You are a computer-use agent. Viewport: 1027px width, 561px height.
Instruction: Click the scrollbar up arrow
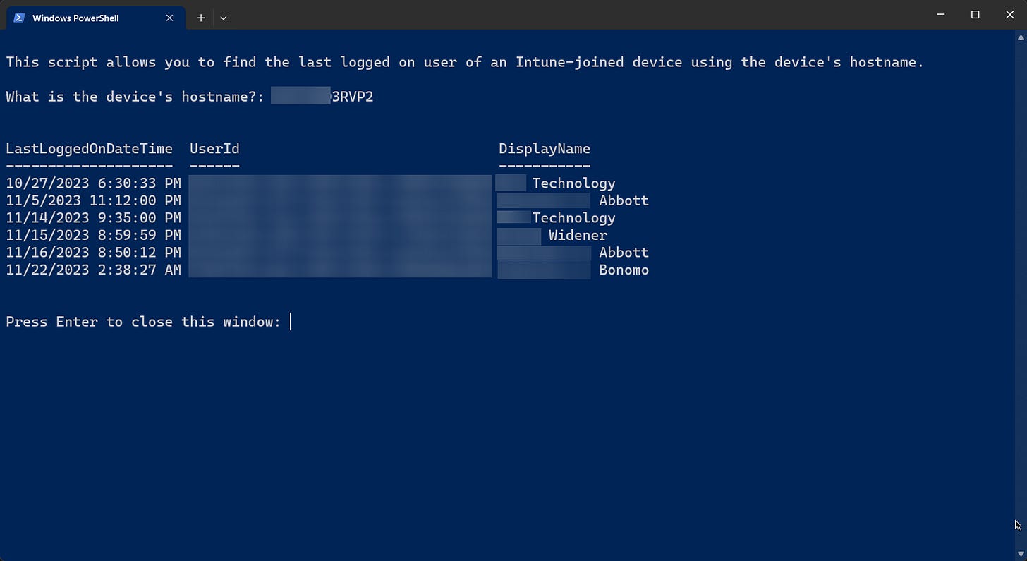coord(1020,37)
